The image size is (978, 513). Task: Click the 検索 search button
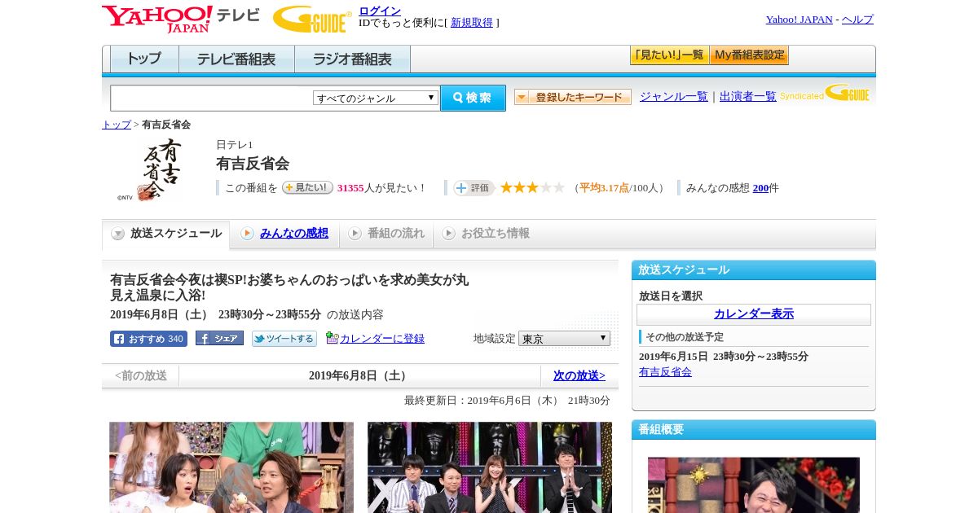pyautogui.click(x=473, y=98)
